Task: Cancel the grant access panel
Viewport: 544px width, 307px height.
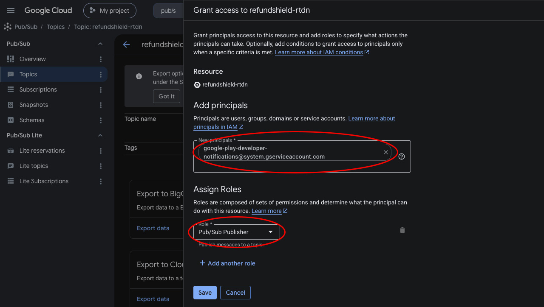Action: click(x=235, y=293)
